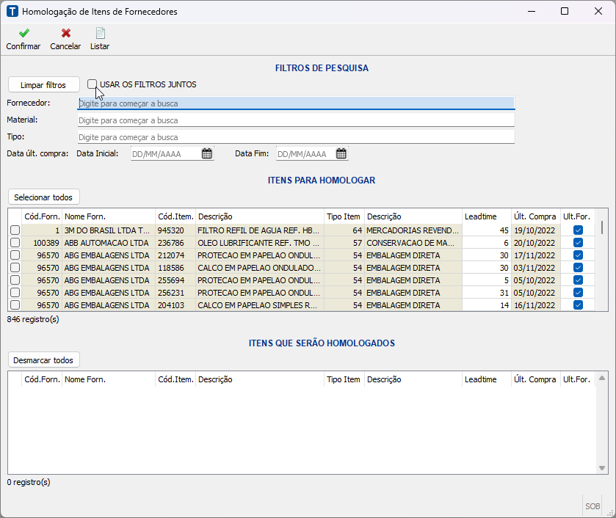Viewport: 616px width, 518px height.
Task: Toggle Ult.For. checkbox for item 945320
Action: point(578,230)
